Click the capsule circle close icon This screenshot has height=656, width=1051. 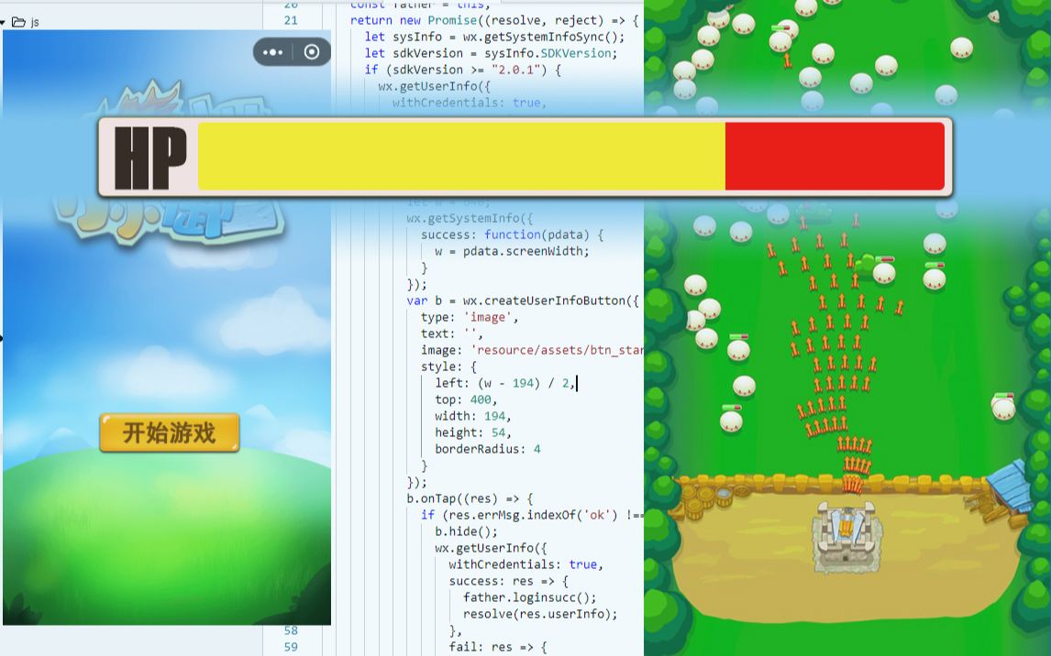pos(312,52)
